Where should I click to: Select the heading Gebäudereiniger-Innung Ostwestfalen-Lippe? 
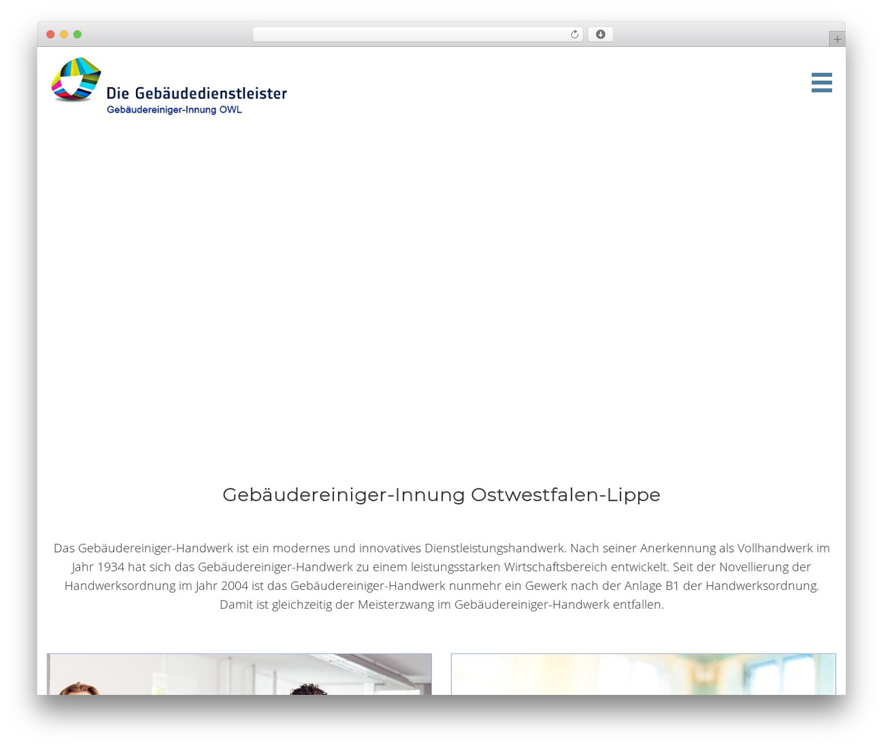pos(441,495)
